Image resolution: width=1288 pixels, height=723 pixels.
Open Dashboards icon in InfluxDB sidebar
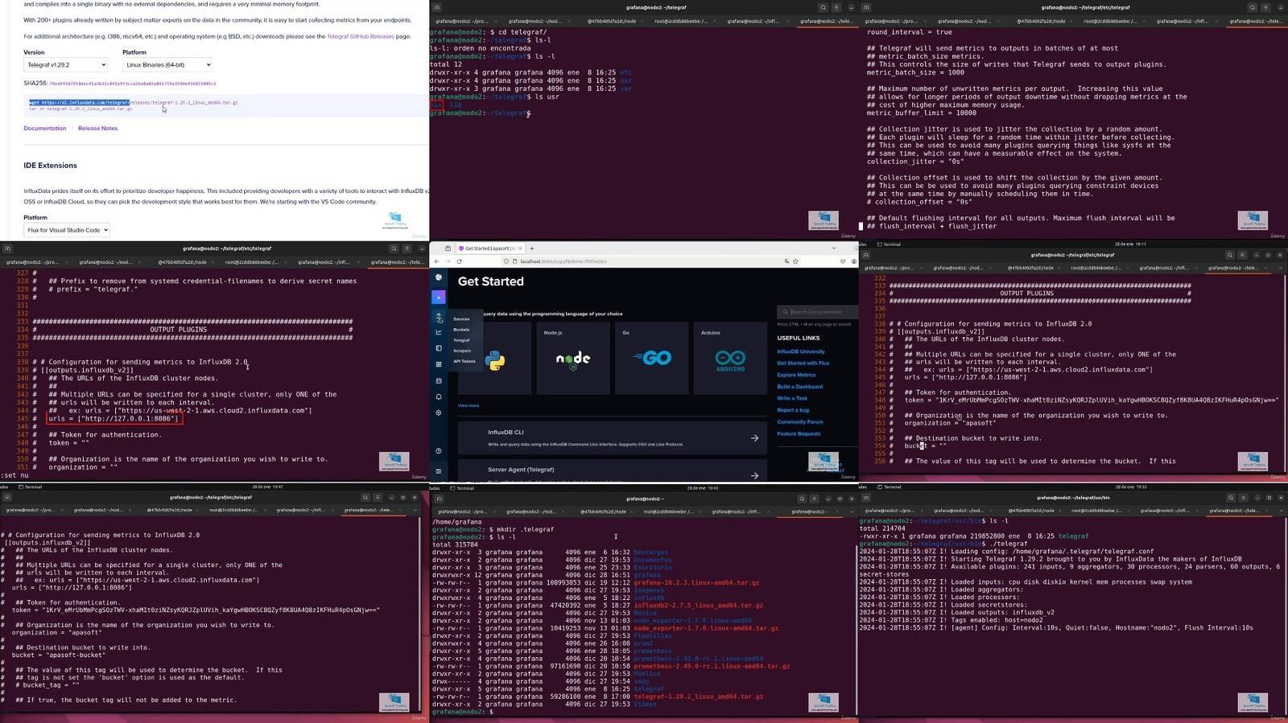point(439,364)
